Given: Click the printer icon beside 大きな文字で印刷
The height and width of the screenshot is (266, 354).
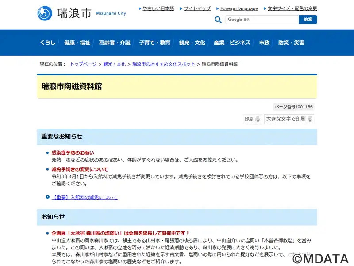Looking at the screenshot, I should point(310,119).
